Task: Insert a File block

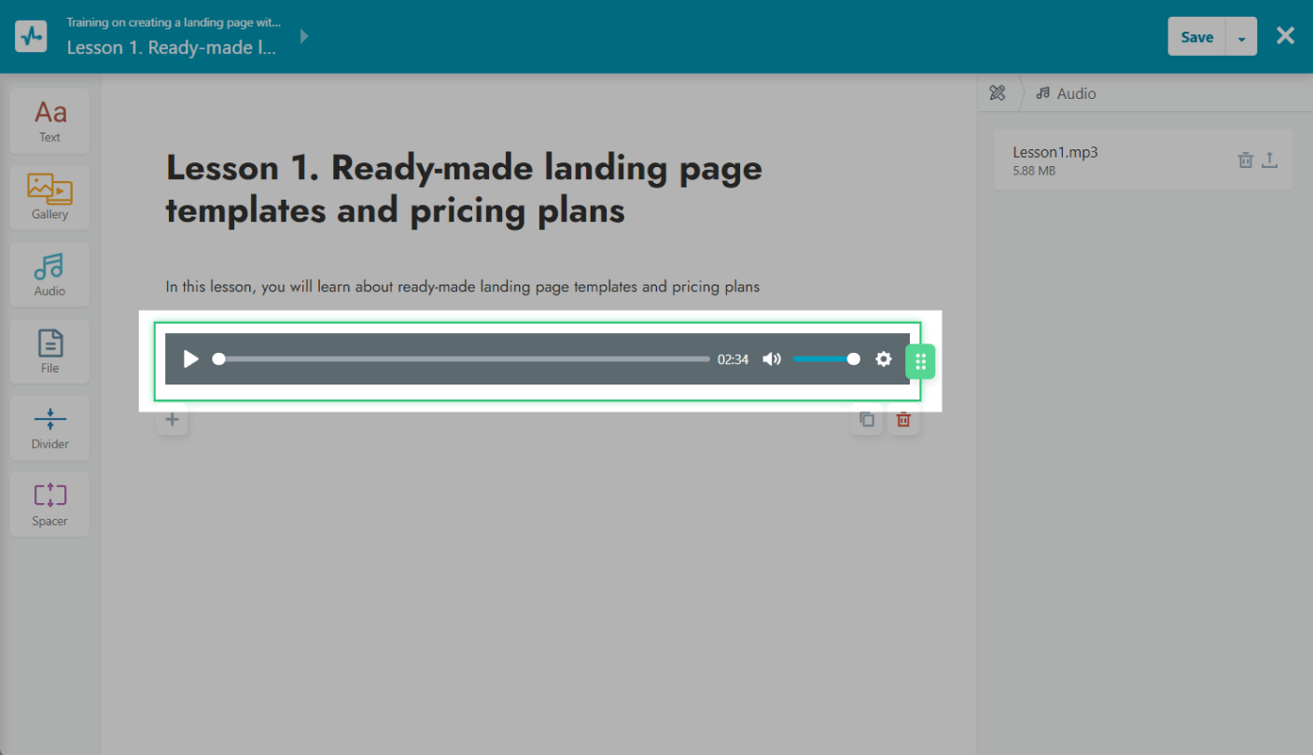Action: pyautogui.click(x=49, y=351)
